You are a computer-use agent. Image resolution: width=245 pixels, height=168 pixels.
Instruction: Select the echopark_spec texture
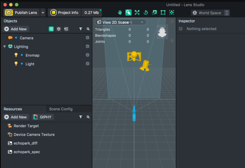click(x=47, y=152)
